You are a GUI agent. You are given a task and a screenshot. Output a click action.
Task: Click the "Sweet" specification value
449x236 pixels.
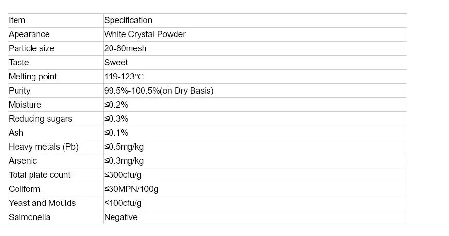(x=116, y=63)
